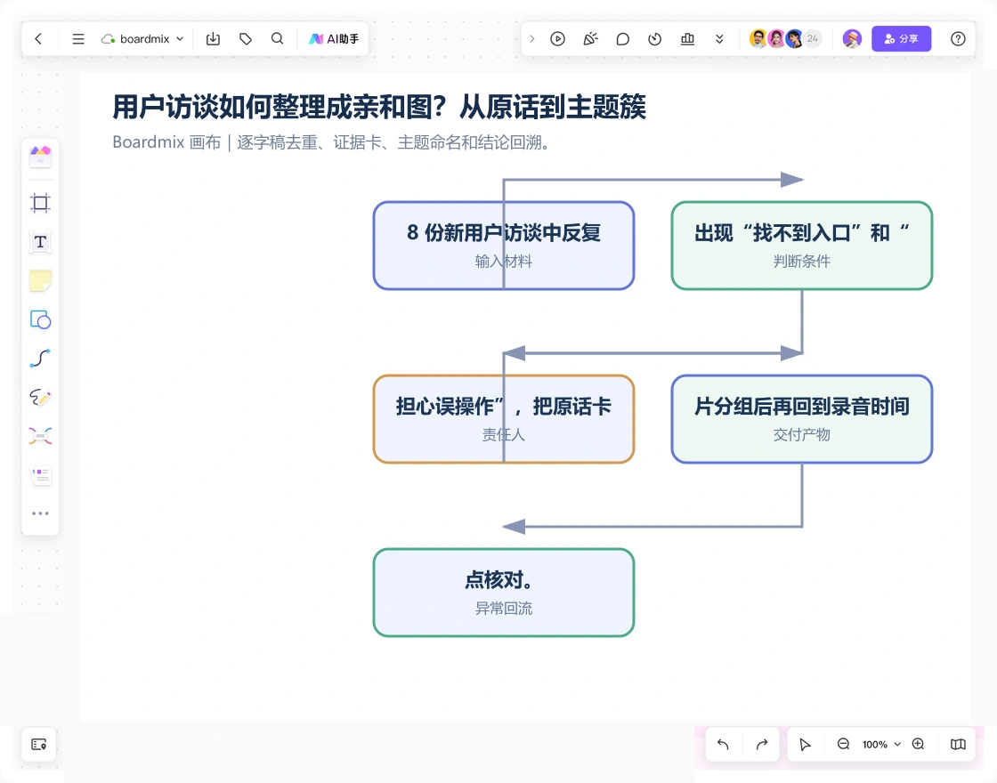Open the voting chart tool

pyautogui.click(x=687, y=39)
